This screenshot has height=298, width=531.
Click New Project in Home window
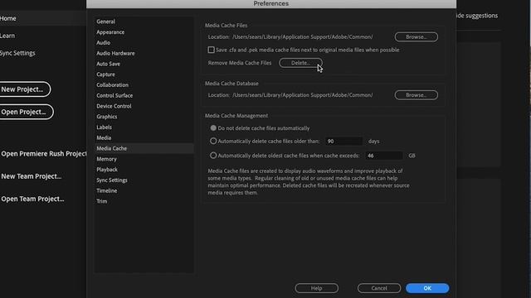click(x=24, y=89)
